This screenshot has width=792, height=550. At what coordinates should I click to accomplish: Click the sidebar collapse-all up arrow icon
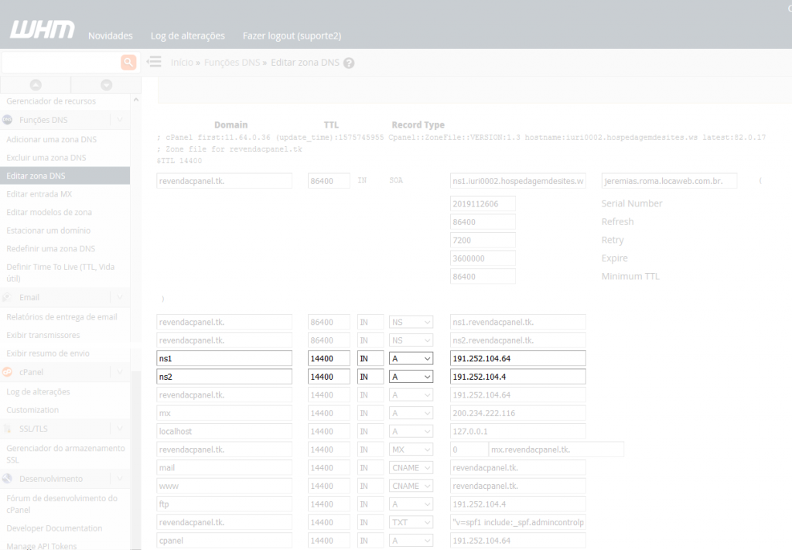[36, 85]
